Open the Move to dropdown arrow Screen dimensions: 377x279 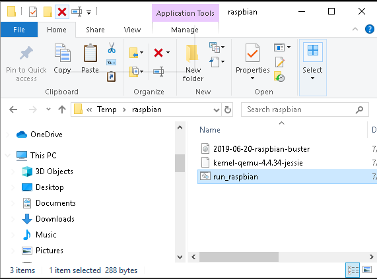point(141,53)
